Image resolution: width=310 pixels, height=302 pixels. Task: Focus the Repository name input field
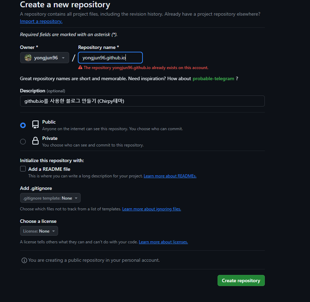click(110, 58)
